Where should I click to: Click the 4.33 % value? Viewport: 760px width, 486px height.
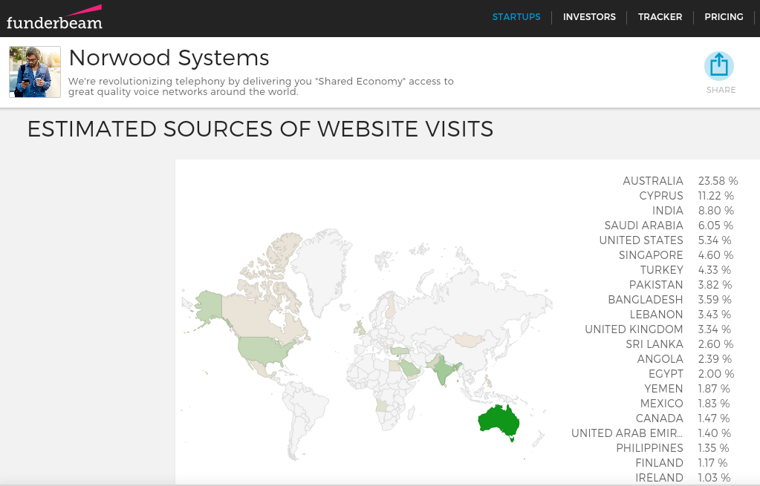[x=715, y=270]
